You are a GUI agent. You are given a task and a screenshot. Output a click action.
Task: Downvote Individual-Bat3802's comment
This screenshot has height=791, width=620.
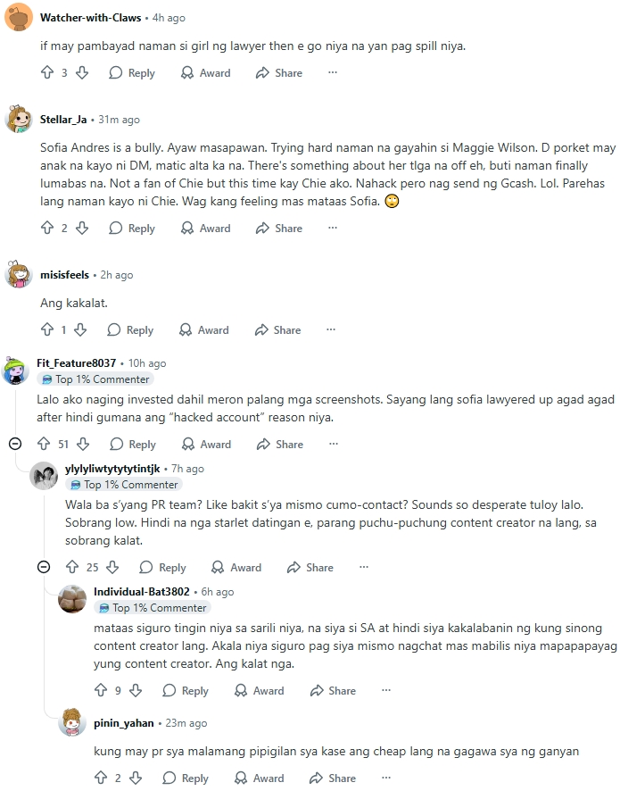click(x=136, y=691)
